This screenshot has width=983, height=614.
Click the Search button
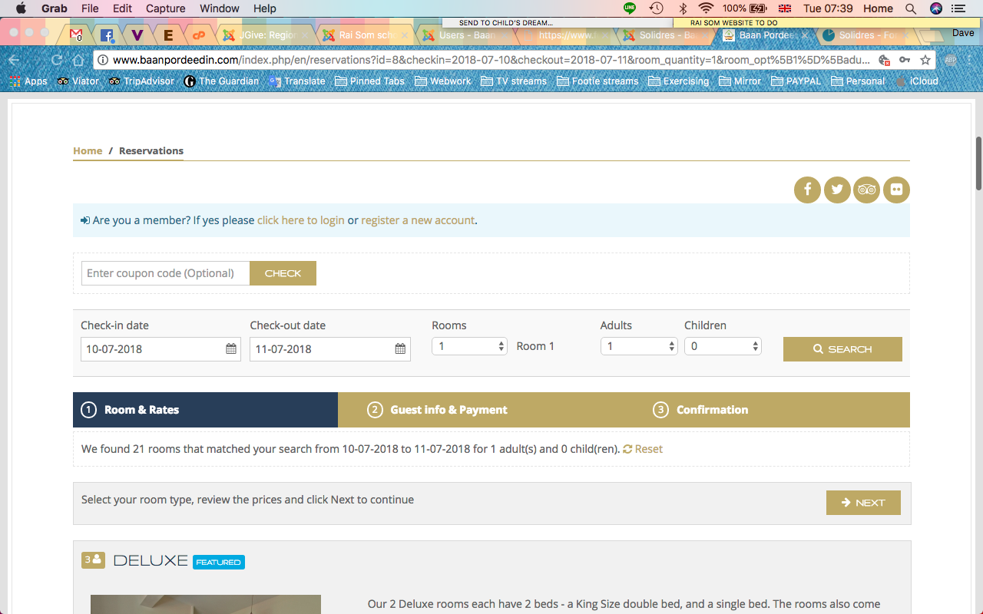click(842, 349)
